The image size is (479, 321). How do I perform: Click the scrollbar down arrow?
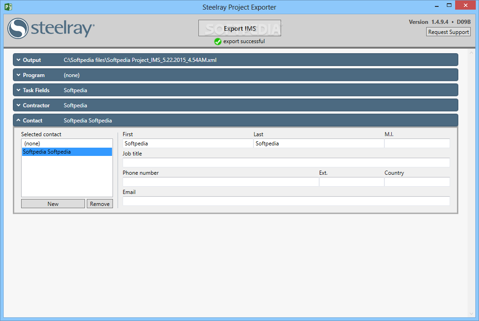coord(471,313)
